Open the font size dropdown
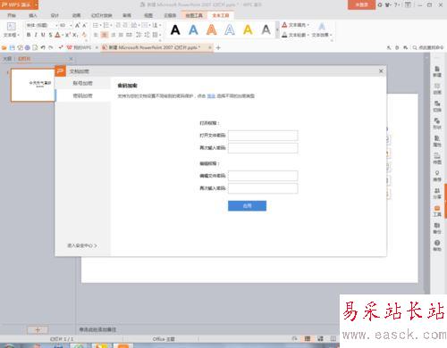The width and height of the screenshot is (447, 348). [x=71, y=26]
